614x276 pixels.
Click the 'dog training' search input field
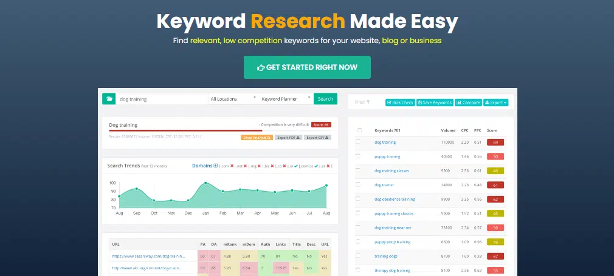coord(161,99)
